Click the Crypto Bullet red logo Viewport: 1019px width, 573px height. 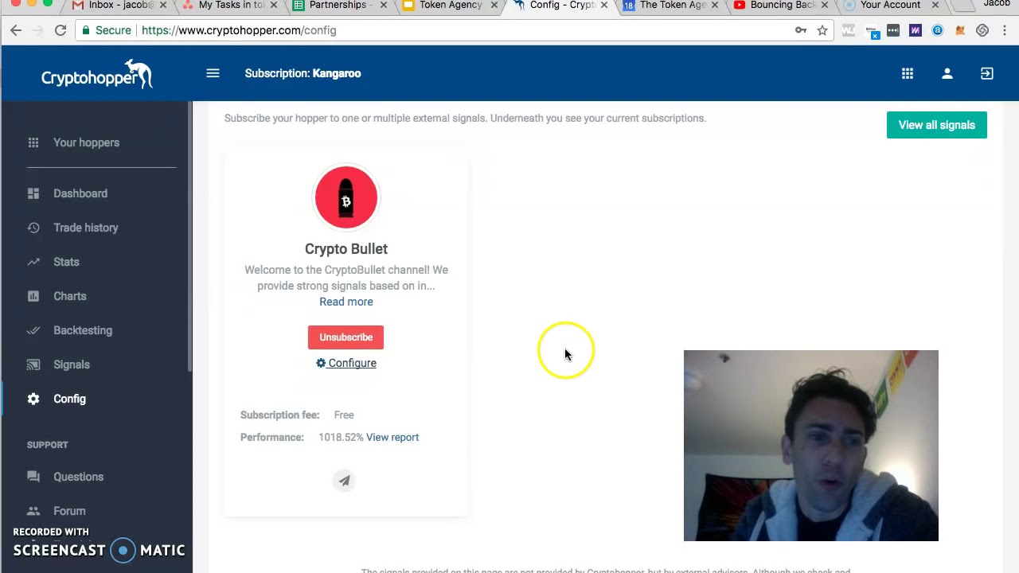[x=346, y=197]
